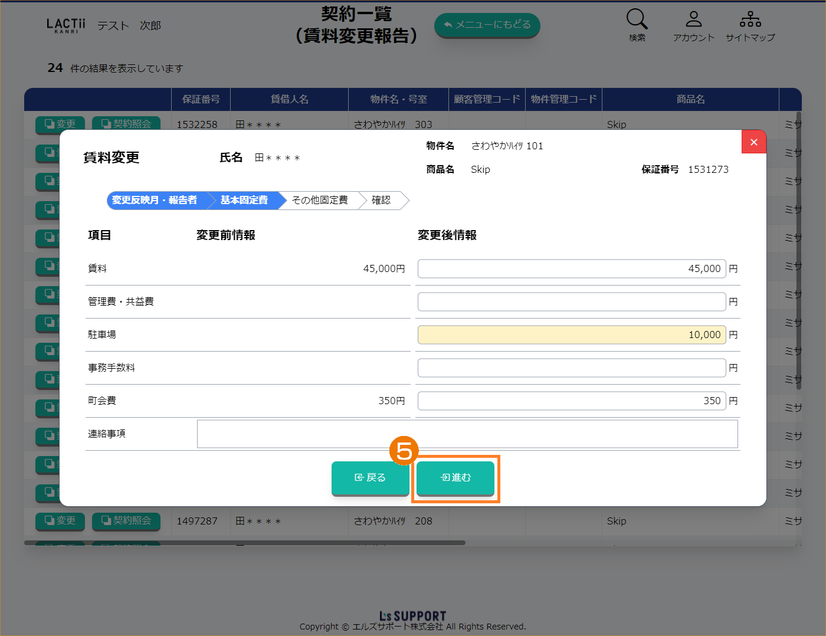Viewport: 826px width, 636px height.
Task: Focus the 駐車場 amount field
Action: [571, 335]
